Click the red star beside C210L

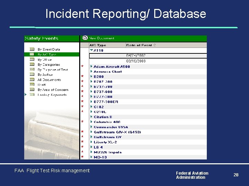[82, 112]
